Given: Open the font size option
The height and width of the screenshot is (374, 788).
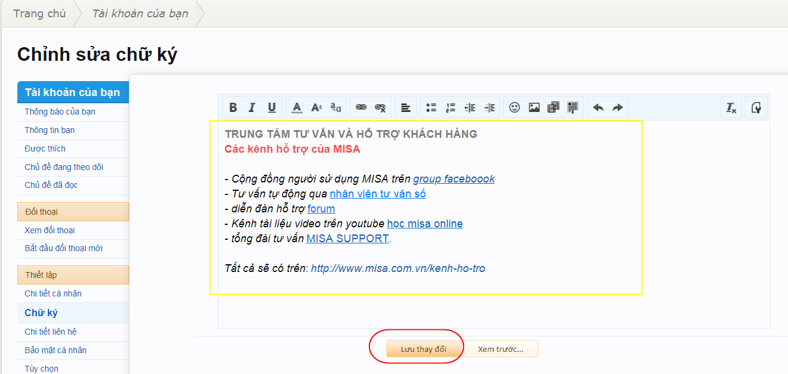Looking at the screenshot, I should click(x=316, y=107).
